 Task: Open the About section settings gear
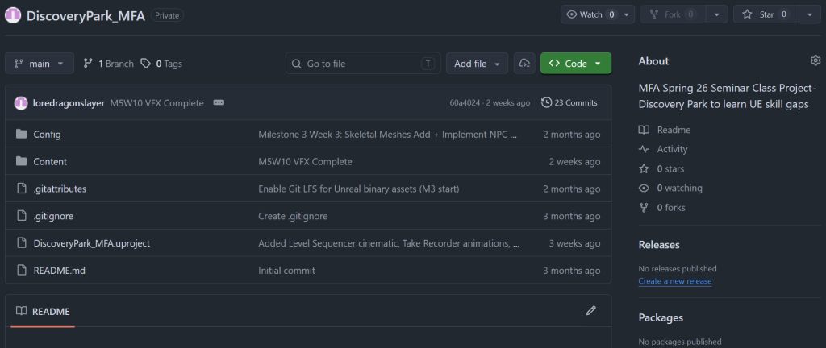[815, 61]
